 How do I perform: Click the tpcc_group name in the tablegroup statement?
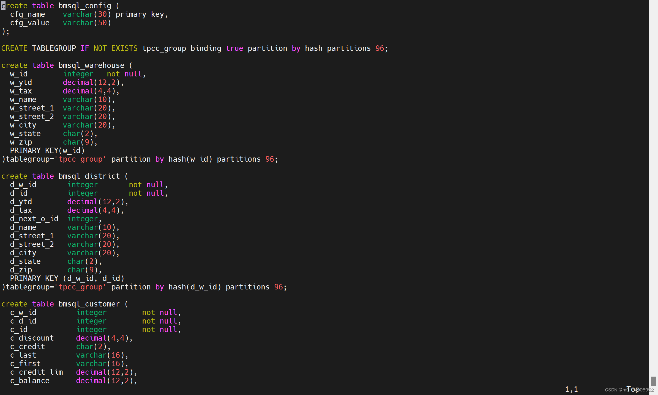point(164,48)
